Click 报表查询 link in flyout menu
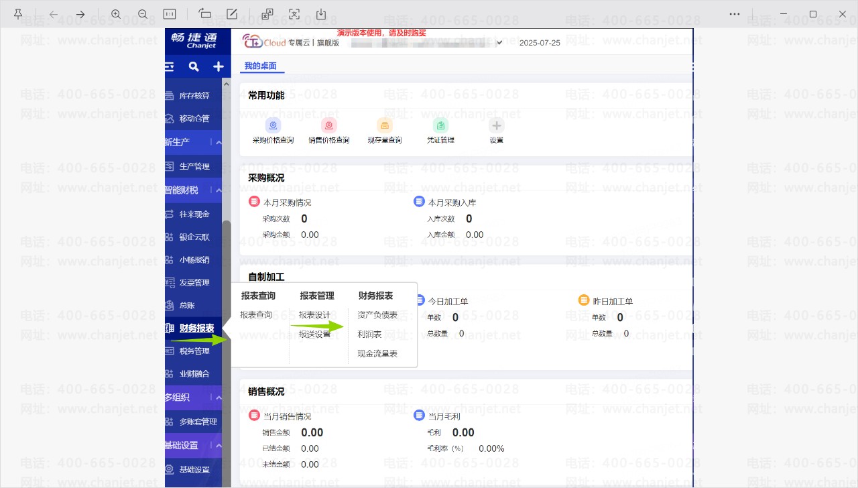The image size is (858, 488). [x=256, y=315]
